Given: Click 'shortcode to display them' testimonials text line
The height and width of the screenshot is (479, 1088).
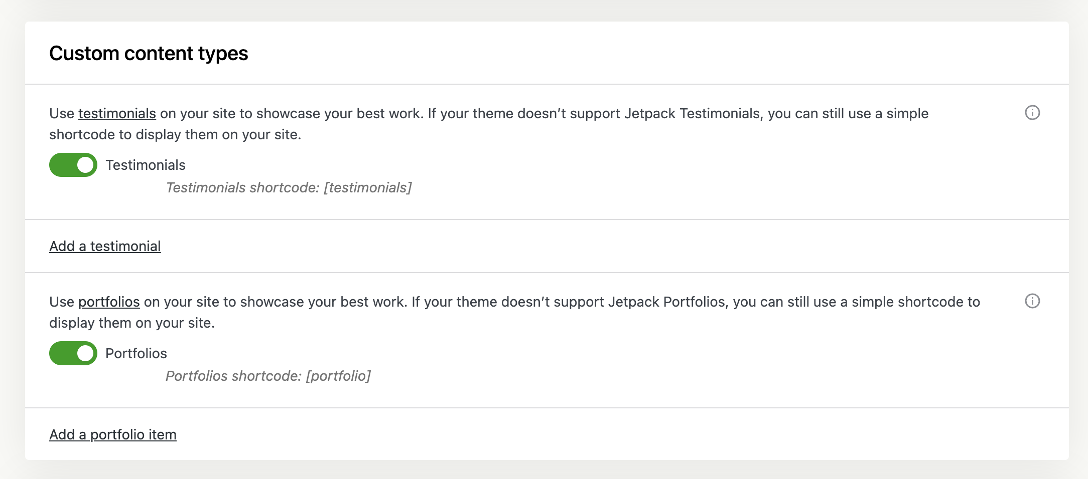Looking at the screenshot, I should tap(175, 135).
